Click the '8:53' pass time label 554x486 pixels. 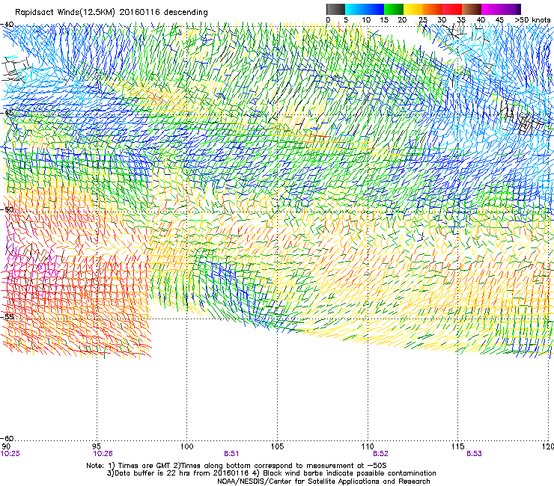click(474, 454)
